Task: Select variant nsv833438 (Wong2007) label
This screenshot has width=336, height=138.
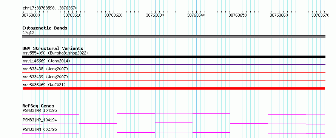Action: pyautogui.click(x=45, y=69)
